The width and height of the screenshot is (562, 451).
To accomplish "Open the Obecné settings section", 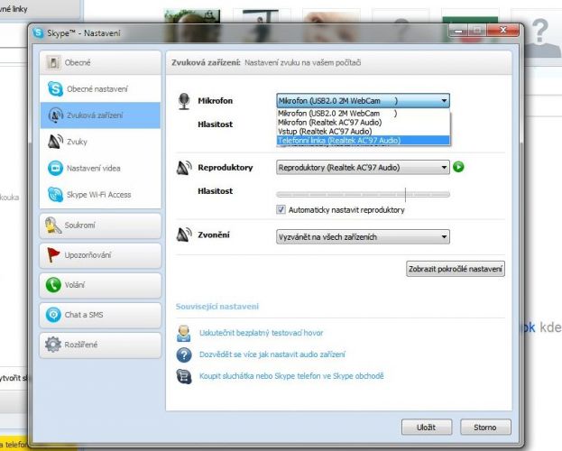I will (100, 62).
